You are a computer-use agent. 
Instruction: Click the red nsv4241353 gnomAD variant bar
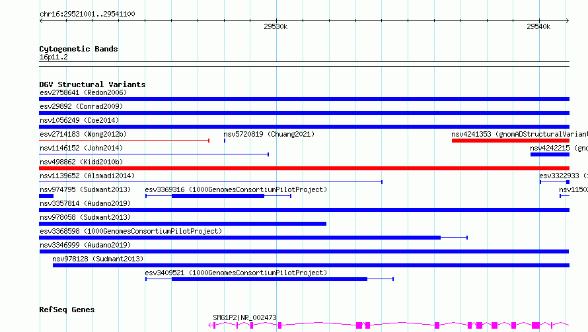click(511, 141)
